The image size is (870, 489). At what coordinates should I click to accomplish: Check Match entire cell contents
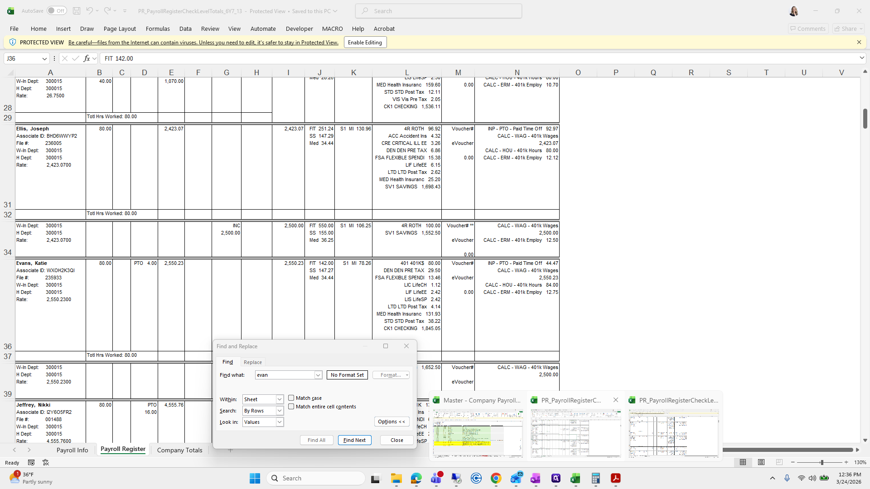coord(291,407)
